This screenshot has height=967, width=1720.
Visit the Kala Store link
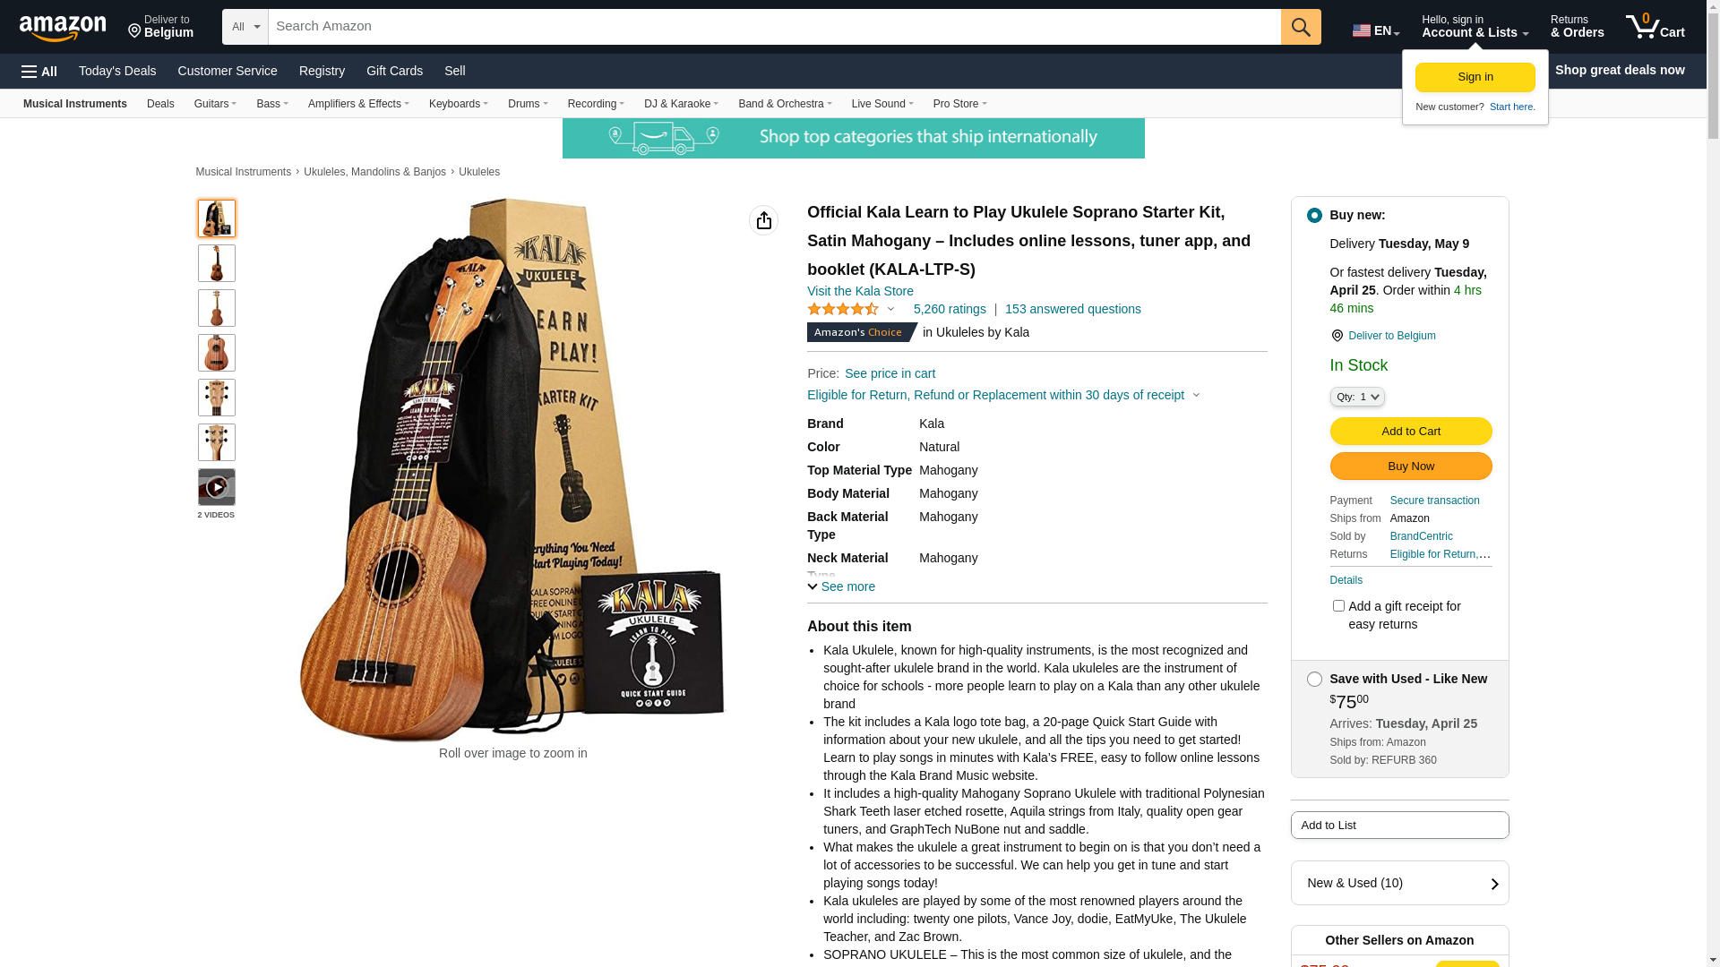(860, 291)
